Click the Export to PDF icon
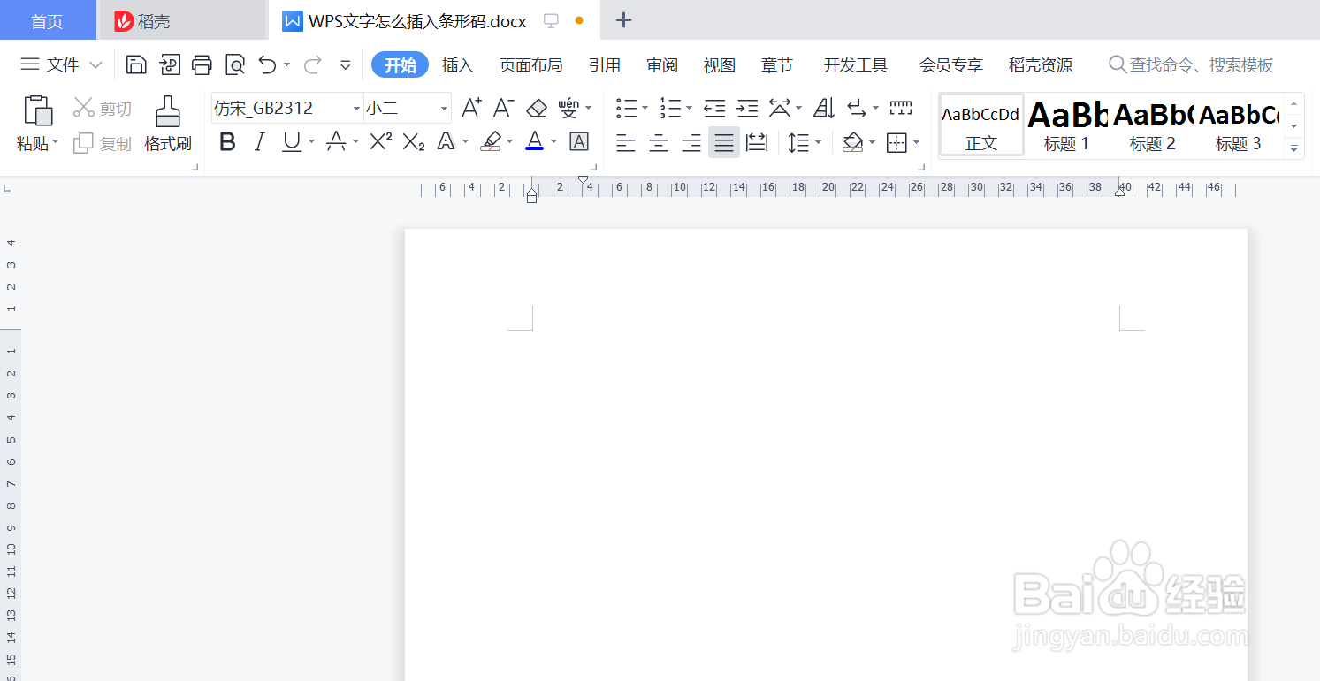 pos(170,64)
